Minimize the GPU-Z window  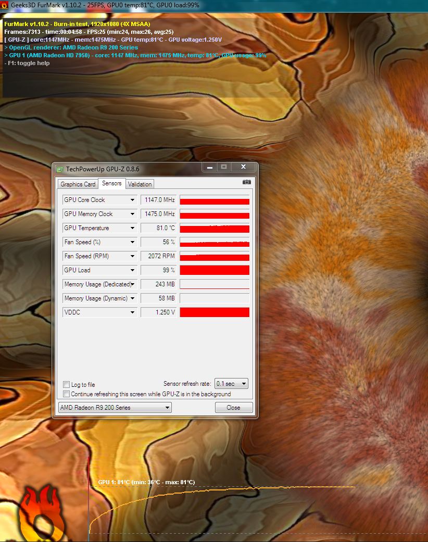pos(210,167)
